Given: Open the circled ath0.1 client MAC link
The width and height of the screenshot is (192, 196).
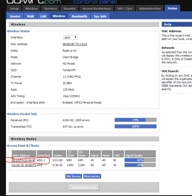Looking at the screenshot, I should 24,160.
